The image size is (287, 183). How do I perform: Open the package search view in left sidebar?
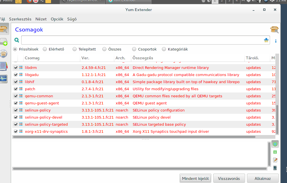[4, 29]
